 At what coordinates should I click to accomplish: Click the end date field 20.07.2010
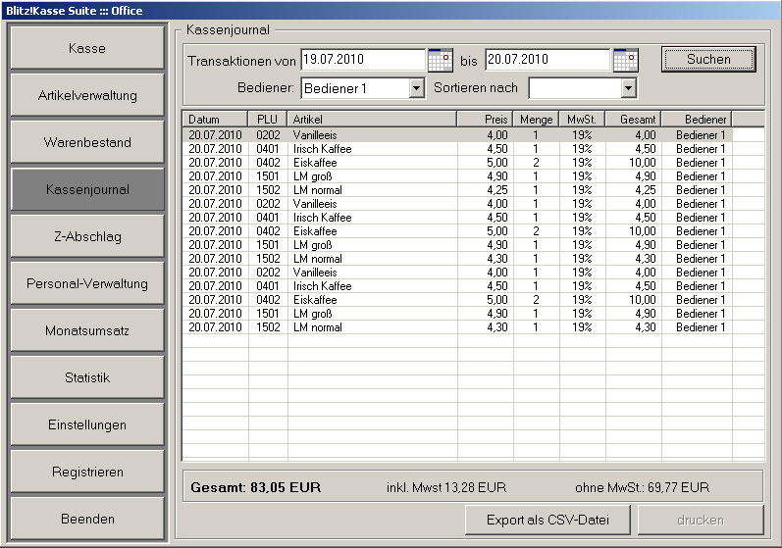point(547,60)
